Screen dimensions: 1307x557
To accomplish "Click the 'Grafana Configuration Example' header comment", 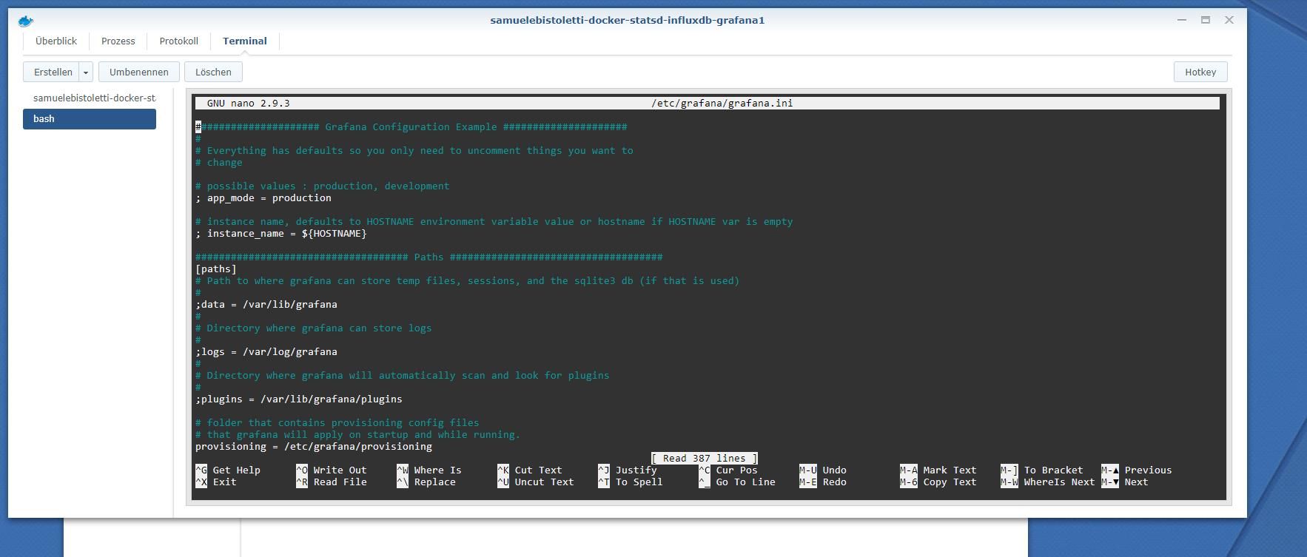I will coord(411,127).
